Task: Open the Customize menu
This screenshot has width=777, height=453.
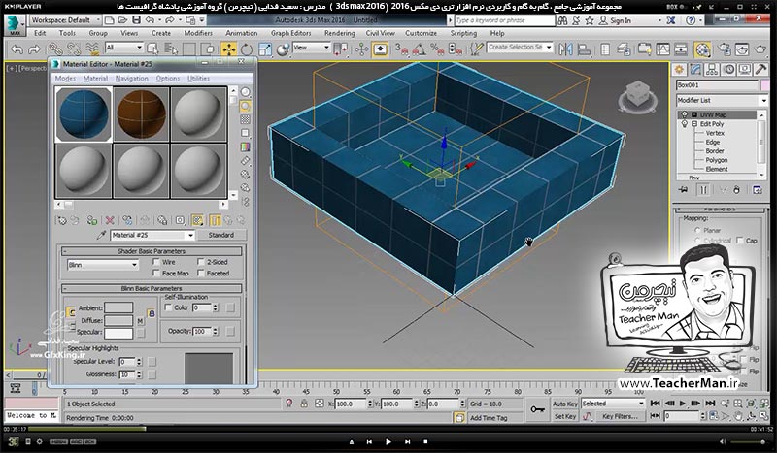Action: pyautogui.click(x=421, y=33)
